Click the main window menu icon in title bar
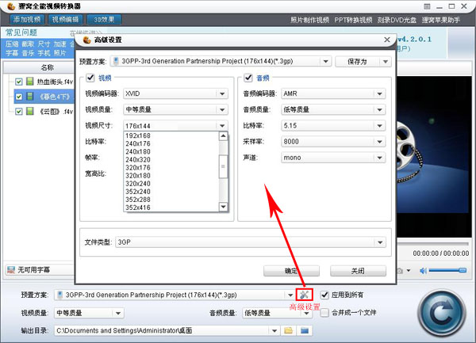 pos(427,6)
